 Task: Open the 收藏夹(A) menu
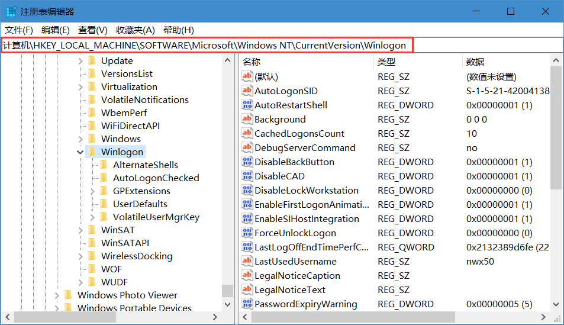pyautogui.click(x=136, y=30)
